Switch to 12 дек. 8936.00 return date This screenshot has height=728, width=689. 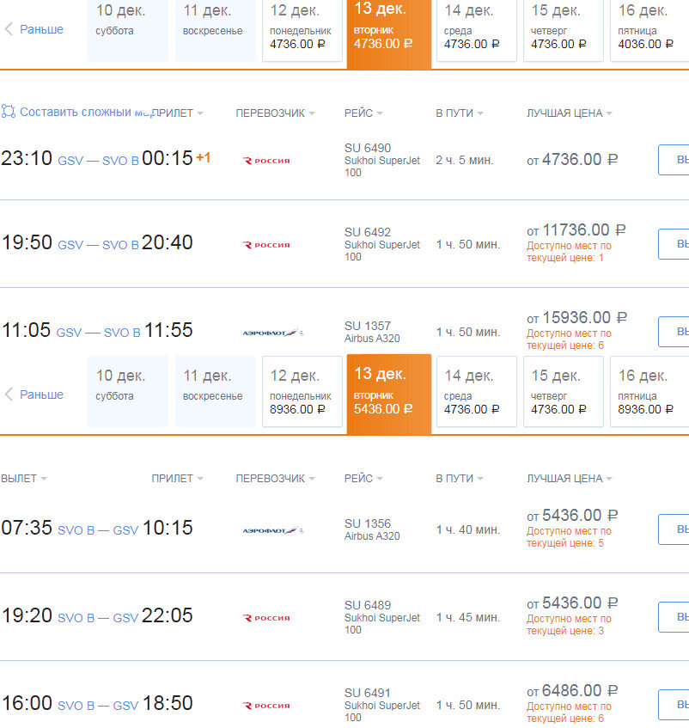302,391
